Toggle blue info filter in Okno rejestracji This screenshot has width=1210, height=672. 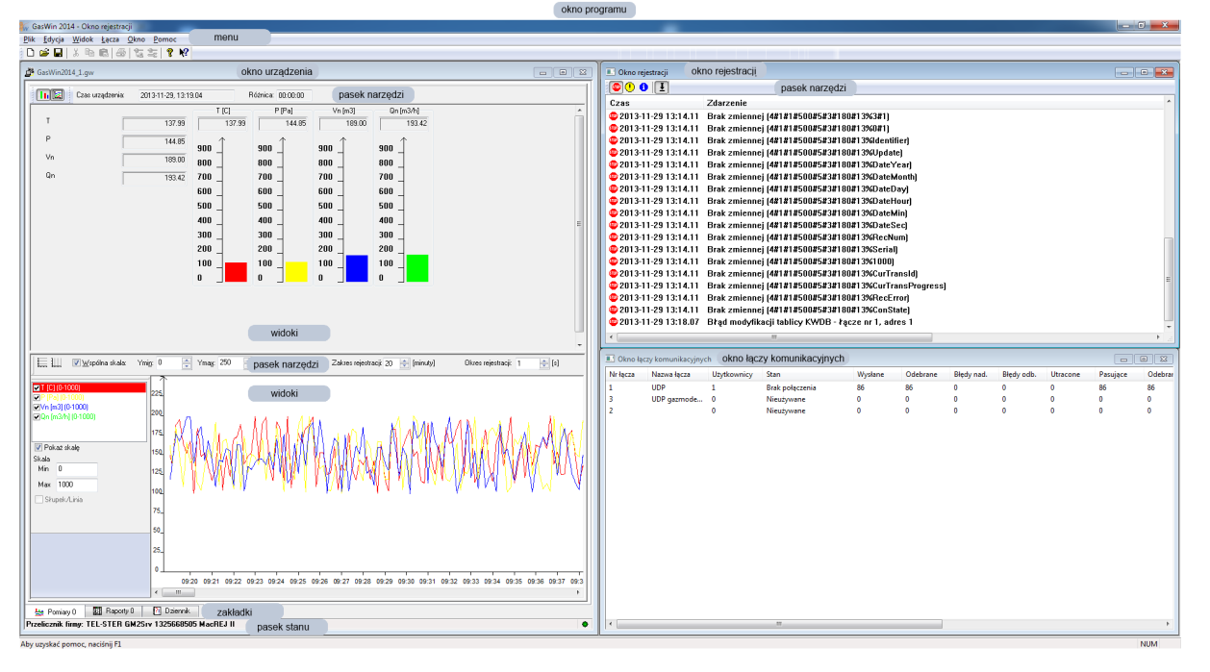tap(643, 87)
